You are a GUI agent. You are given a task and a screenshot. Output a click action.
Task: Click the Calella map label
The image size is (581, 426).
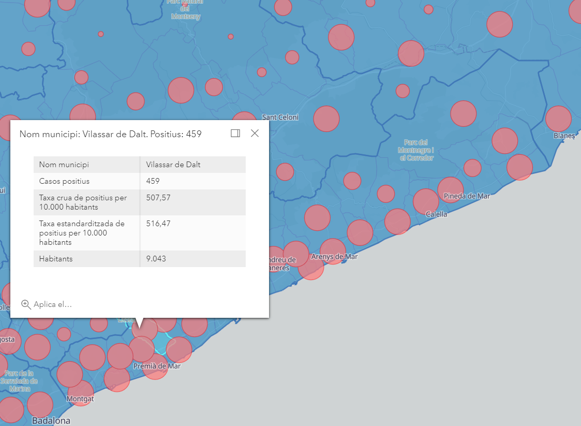[437, 214]
